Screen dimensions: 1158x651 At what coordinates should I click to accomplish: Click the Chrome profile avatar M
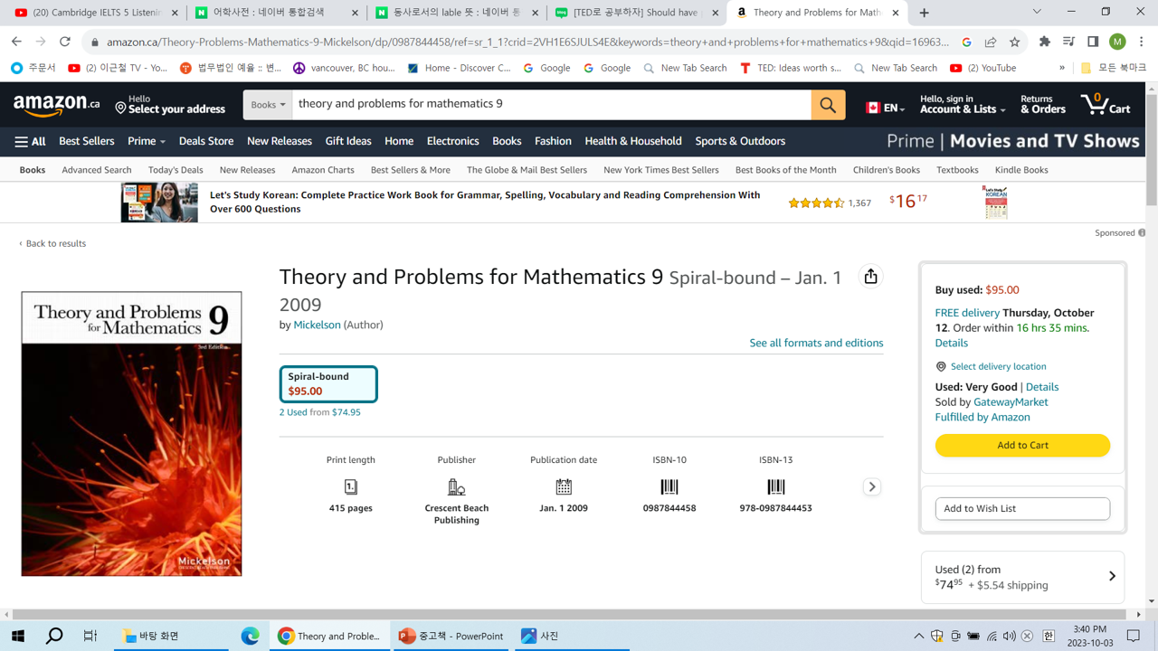1117,42
